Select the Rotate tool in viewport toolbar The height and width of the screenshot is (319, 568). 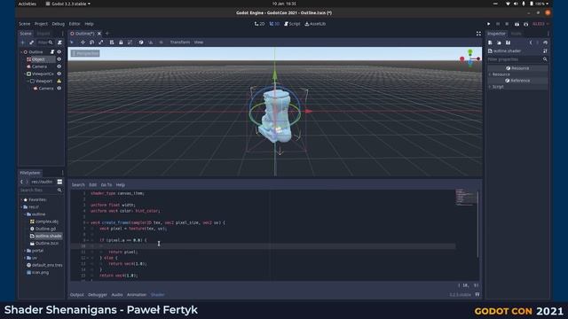tap(91, 43)
